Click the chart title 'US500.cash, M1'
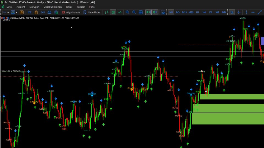Screen dimensions: 264x148 (17, 18)
